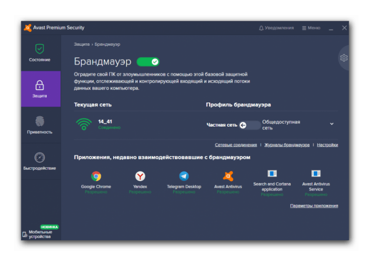
Task: Select the Yandex browser app icon
Action: pyautogui.click(x=140, y=176)
